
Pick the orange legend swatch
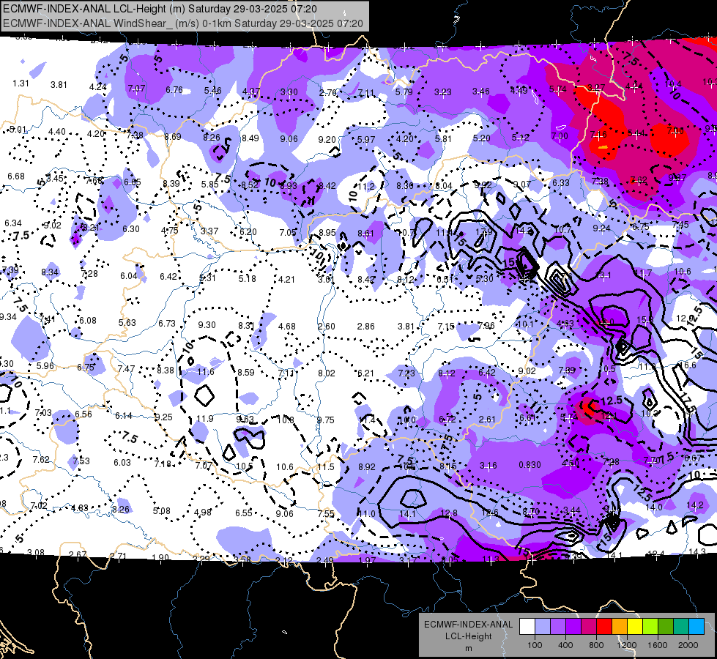[620, 627]
